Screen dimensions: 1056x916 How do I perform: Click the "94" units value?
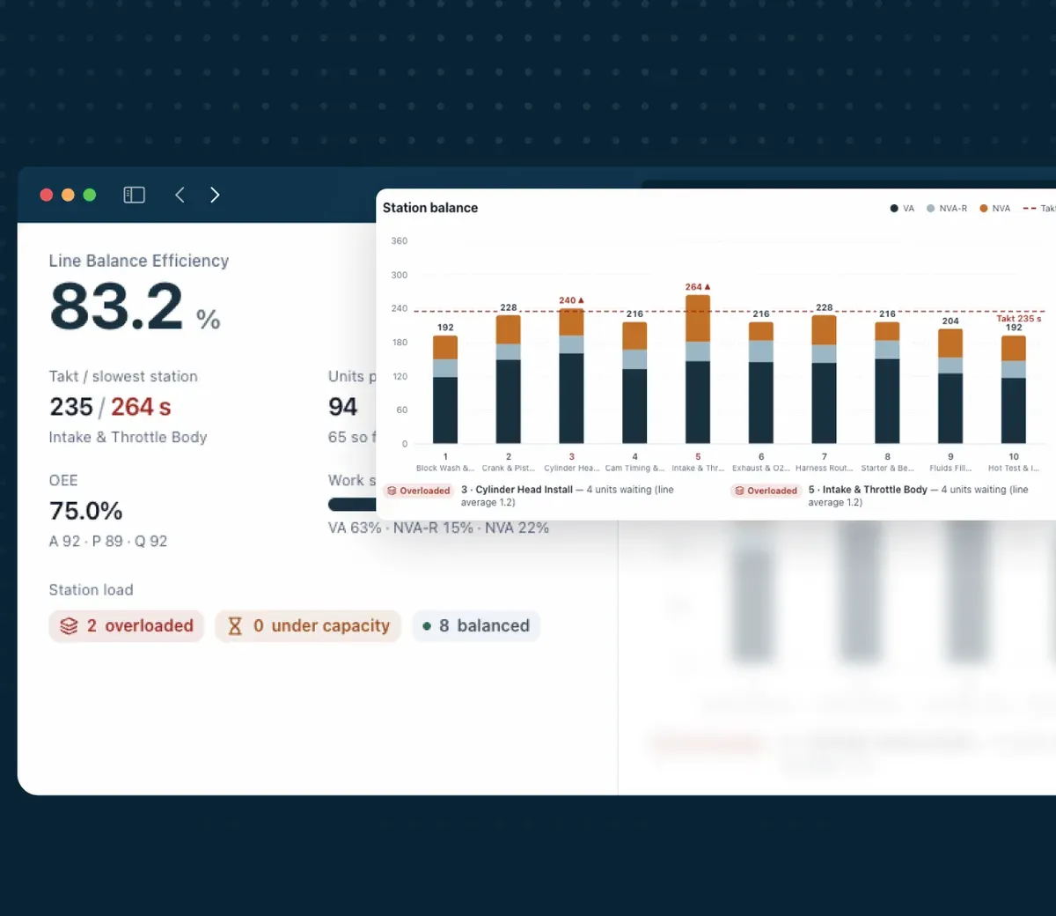coord(342,407)
